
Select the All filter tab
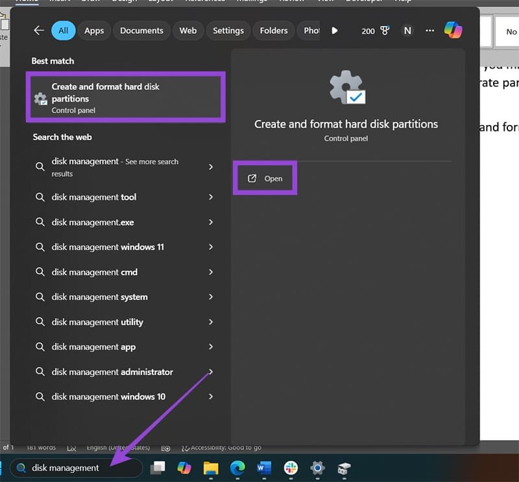63,30
